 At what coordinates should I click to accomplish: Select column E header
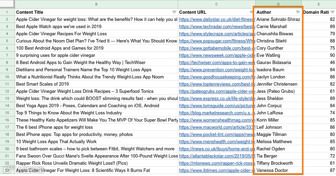pos(319,4)
